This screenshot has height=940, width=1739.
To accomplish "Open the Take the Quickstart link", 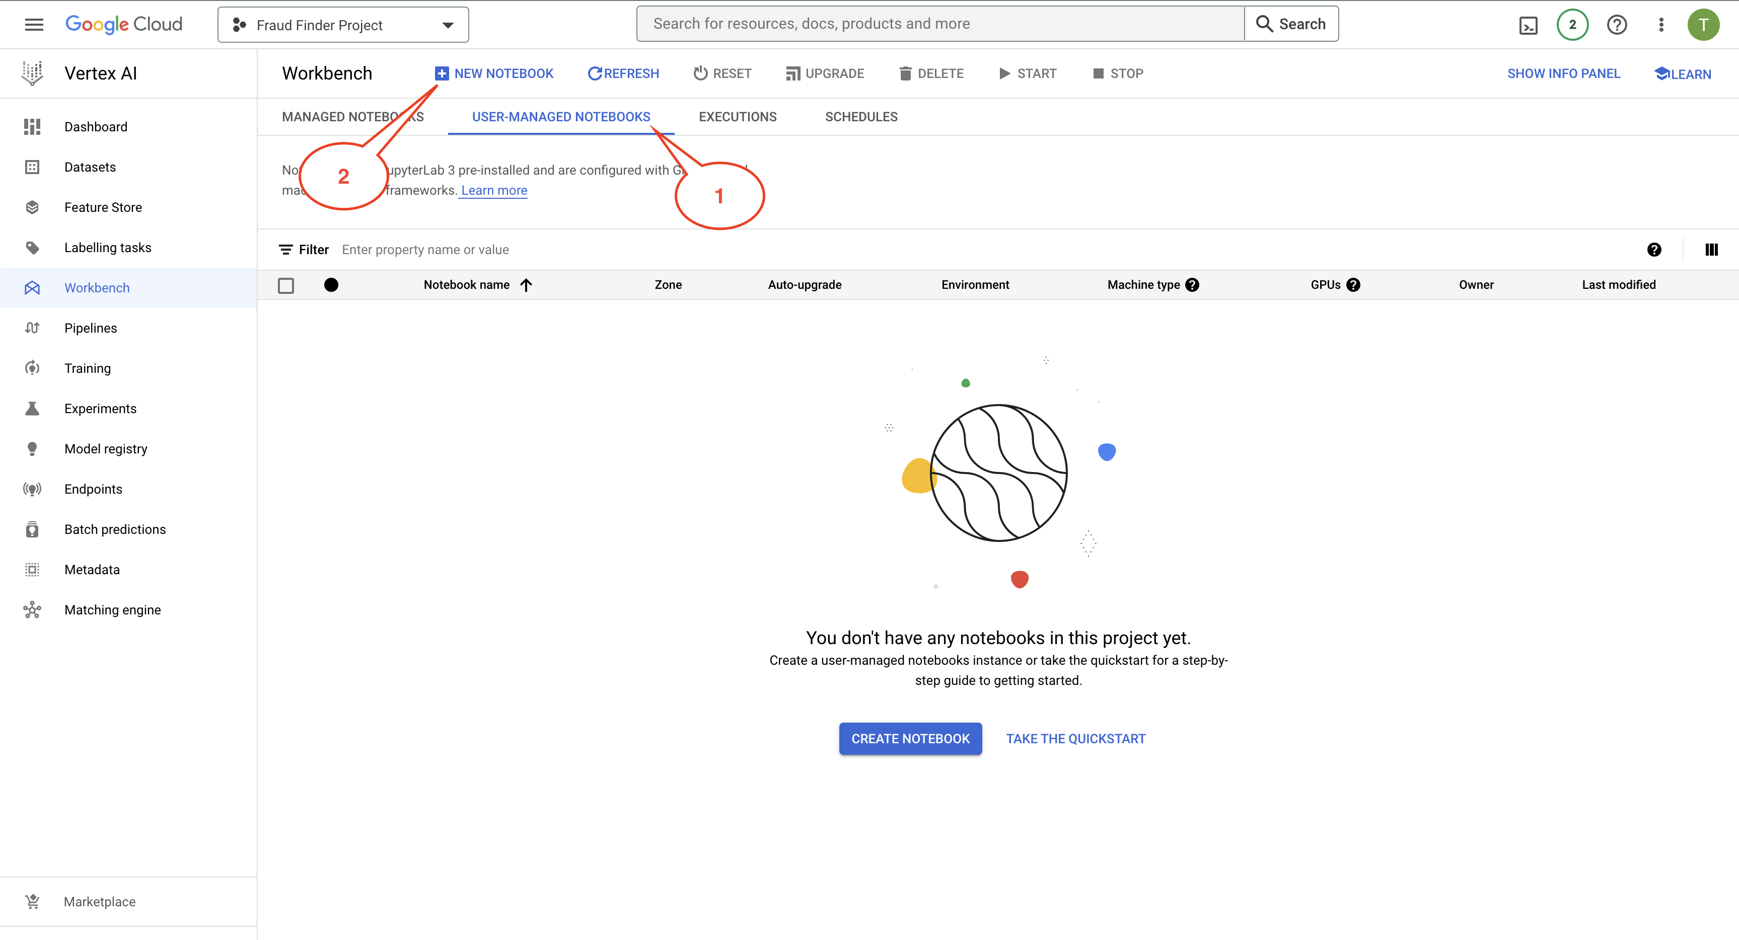I will (x=1075, y=739).
